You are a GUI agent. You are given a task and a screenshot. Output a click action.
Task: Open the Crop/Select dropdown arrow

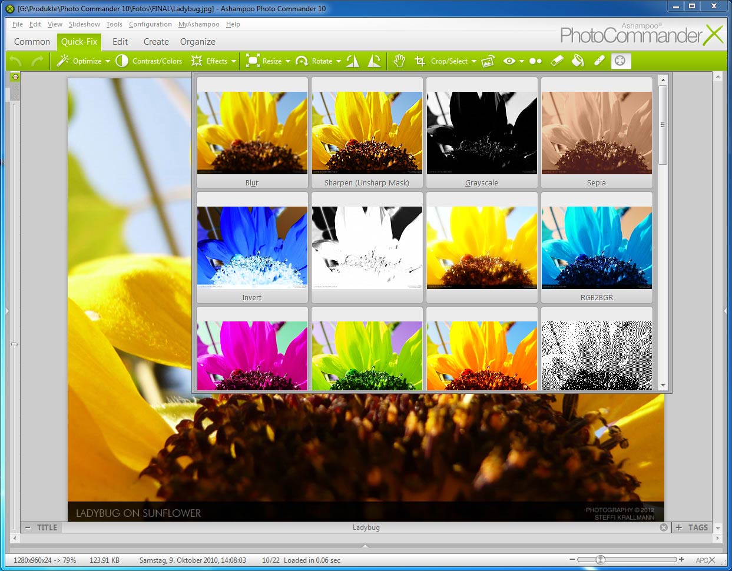click(473, 61)
